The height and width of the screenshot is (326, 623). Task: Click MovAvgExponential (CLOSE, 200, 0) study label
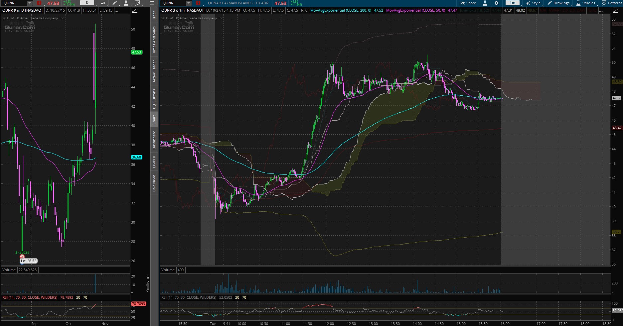click(x=341, y=10)
